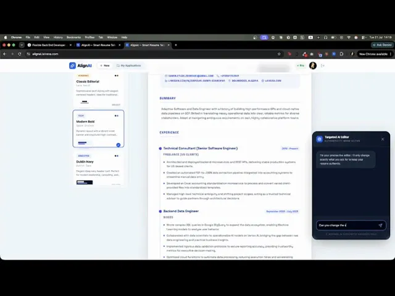Click selected checkmark on Modern Bold card
This screenshot has height=296, width=395.
click(x=118, y=145)
